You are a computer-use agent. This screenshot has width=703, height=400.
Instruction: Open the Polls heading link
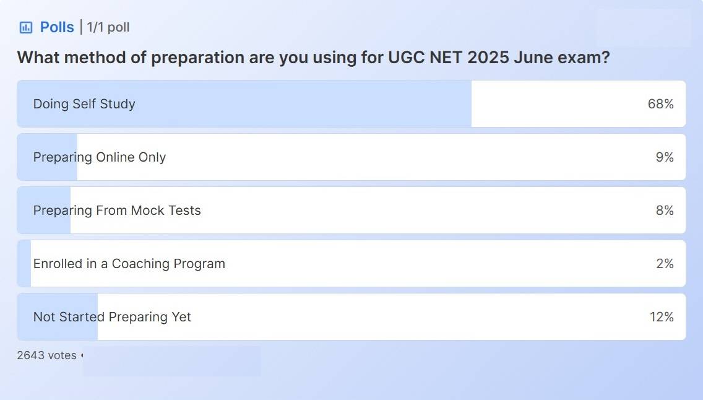[57, 27]
